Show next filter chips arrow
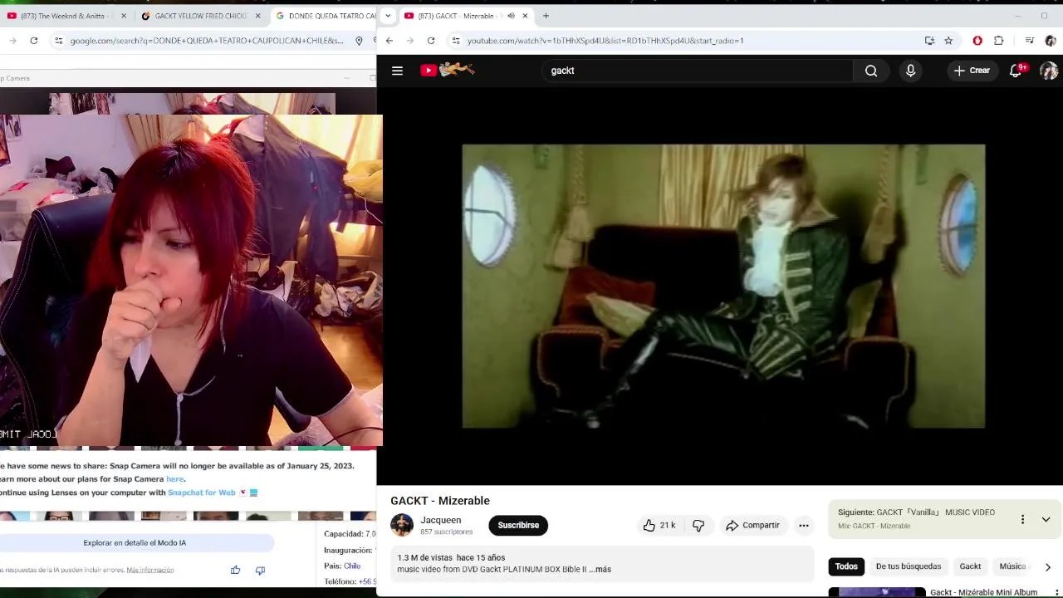The image size is (1063, 598). coord(1047,566)
